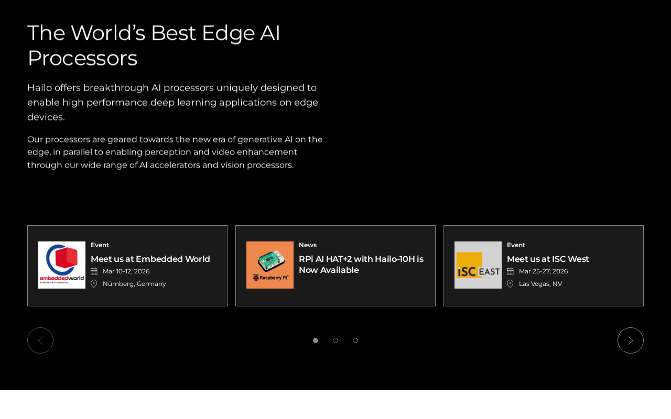Click the News label on RPi card

click(308, 245)
